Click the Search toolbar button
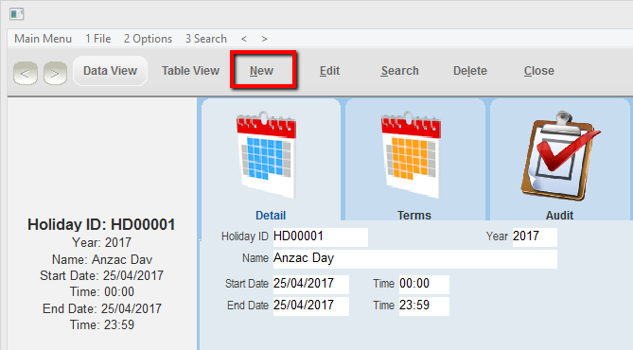 point(399,71)
